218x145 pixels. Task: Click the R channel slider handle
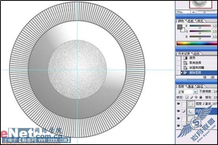[199, 27]
